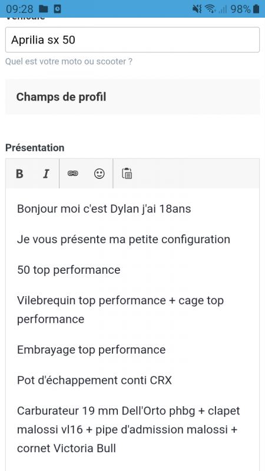Place cursor on the cornet Victoria Bull line

pos(67,448)
